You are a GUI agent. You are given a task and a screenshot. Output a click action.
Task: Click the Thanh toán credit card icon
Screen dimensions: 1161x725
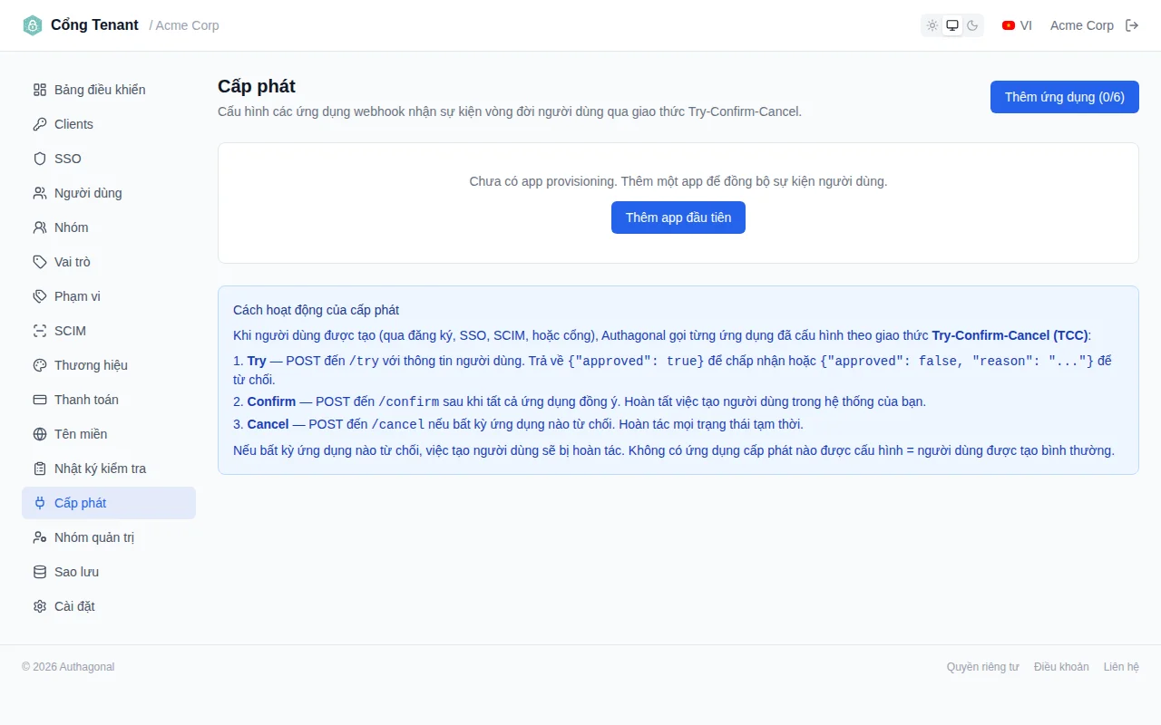pos(40,400)
